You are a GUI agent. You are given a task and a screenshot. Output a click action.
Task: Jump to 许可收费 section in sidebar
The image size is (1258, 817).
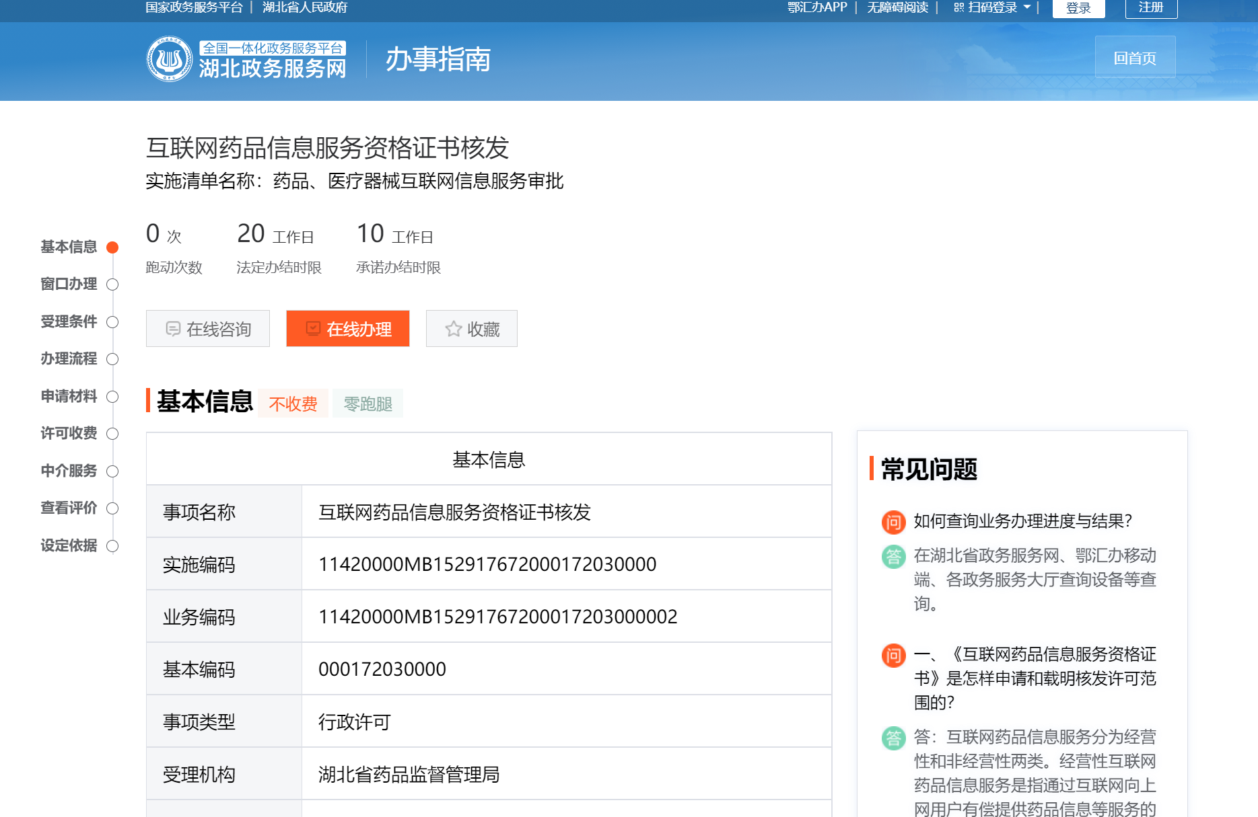coord(69,433)
